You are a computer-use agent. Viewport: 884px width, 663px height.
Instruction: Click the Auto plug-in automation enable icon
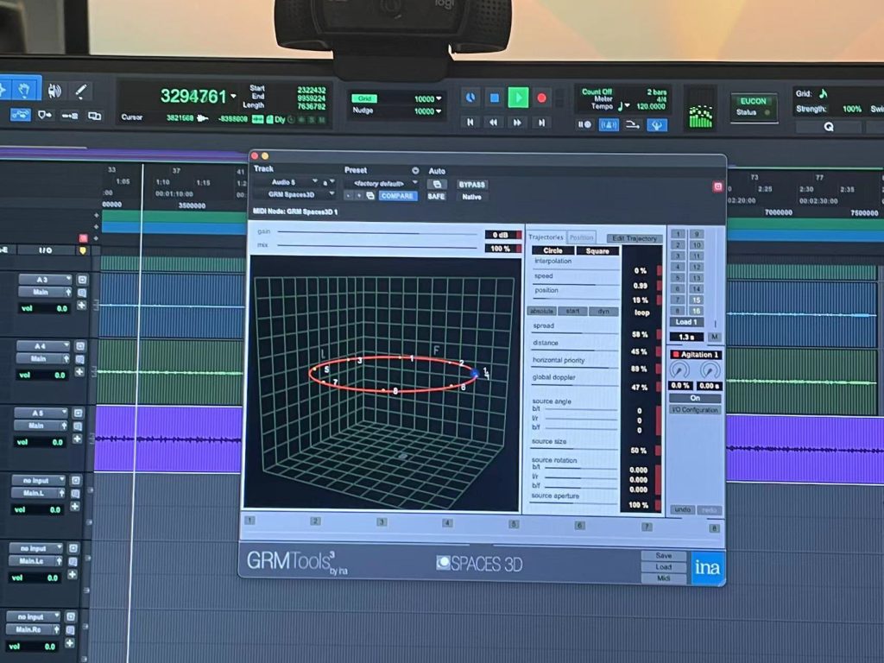[437, 185]
